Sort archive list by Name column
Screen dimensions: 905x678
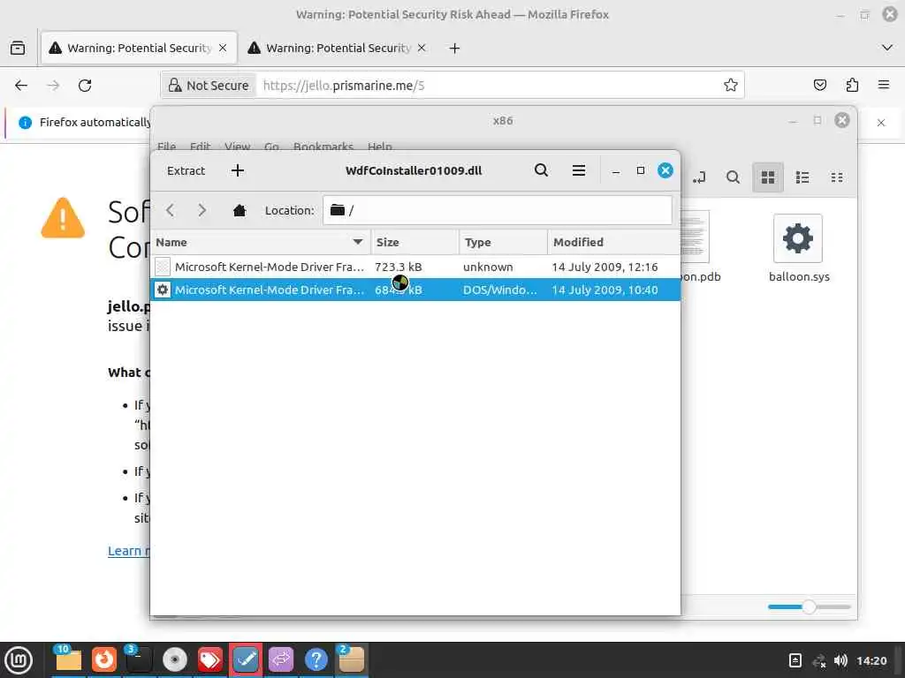(x=260, y=242)
